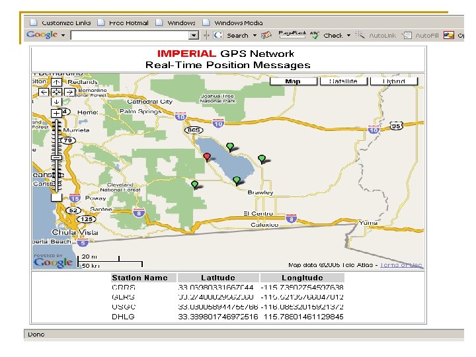476x357 pixels.
Task: Select the Longitude column header
Action: point(302,278)
